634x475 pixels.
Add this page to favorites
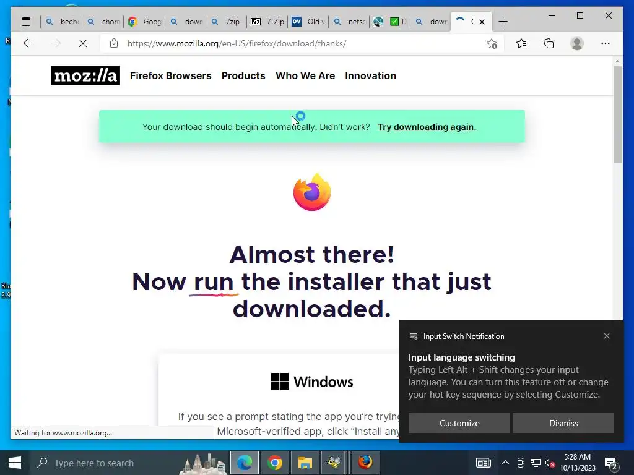coord(492,44)
